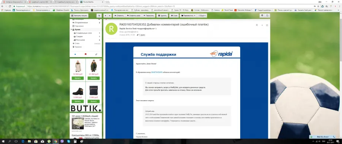Click the back arrow button beside compose

click(x=99, y=16)
